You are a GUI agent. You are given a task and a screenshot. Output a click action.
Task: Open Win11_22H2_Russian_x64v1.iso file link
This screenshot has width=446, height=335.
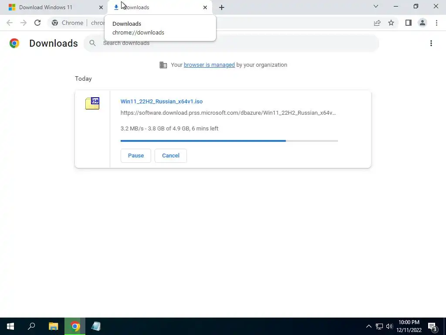click(x=162, y=101)
